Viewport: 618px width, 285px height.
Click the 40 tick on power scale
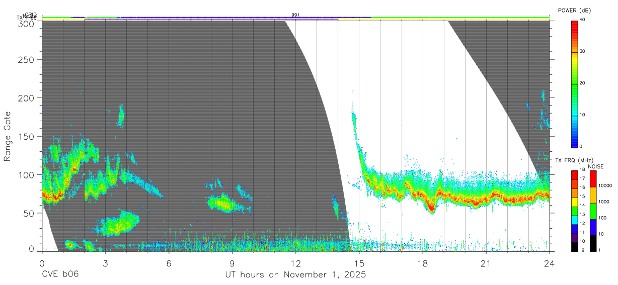coord(583,20)
